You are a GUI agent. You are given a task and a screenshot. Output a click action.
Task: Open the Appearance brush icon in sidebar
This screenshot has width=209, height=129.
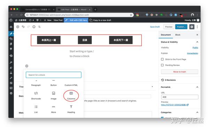click(x=11, y=62)
